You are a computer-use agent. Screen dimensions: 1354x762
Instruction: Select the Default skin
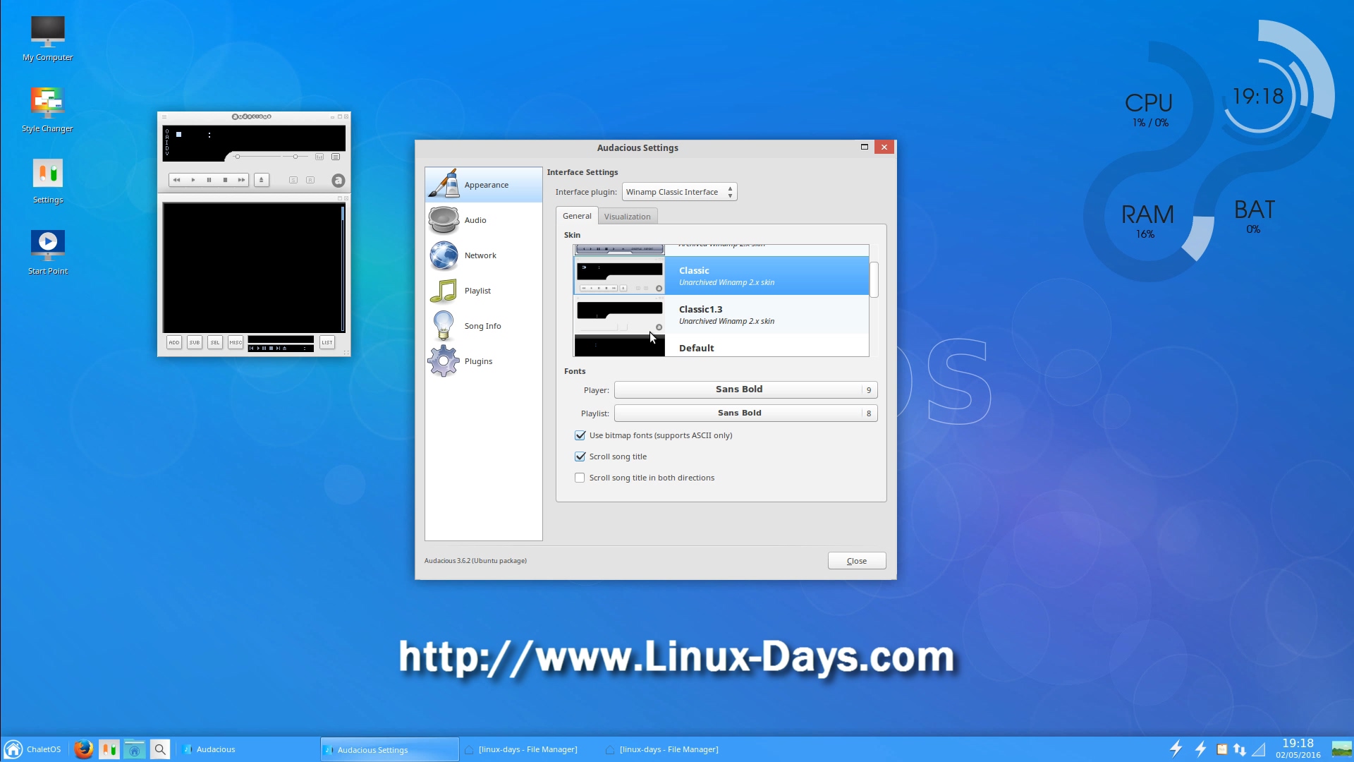721,346
